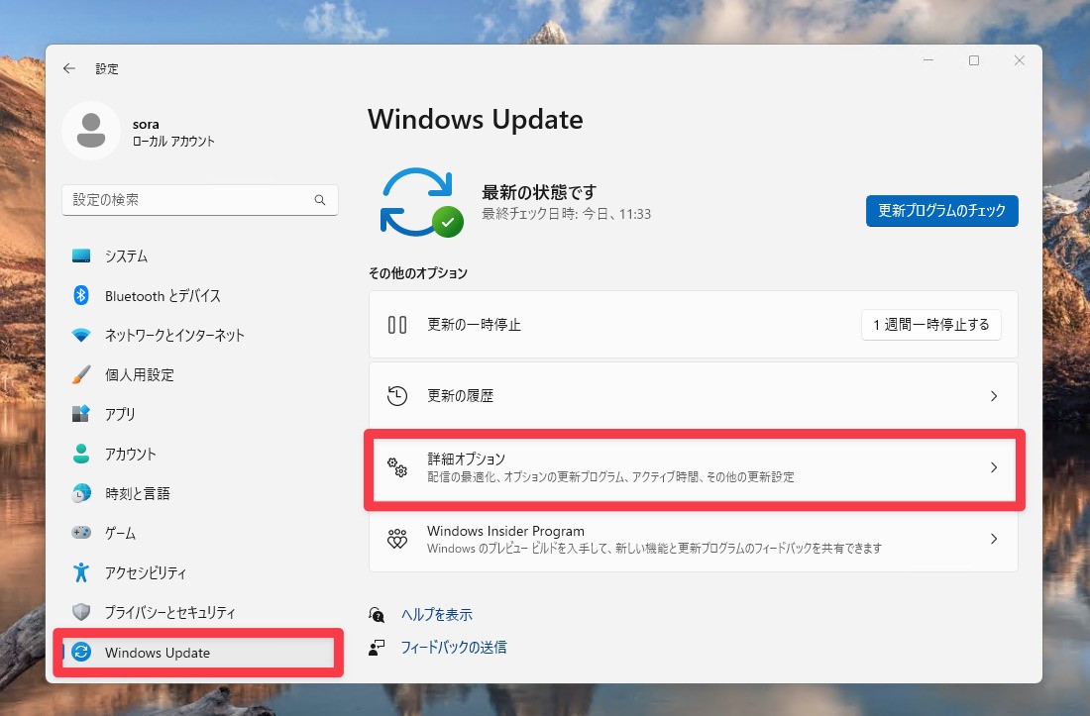Maximize the Settings window

(974, 60)
